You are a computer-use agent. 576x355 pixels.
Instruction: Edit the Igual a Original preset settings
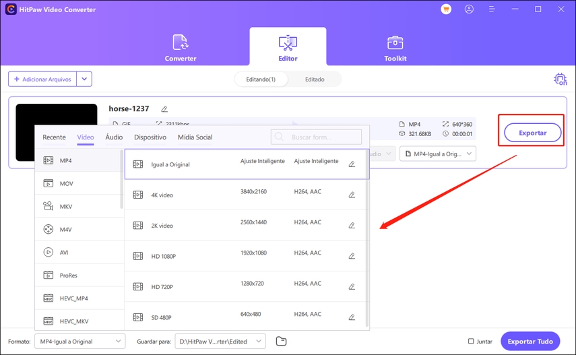tap(352, 164)
